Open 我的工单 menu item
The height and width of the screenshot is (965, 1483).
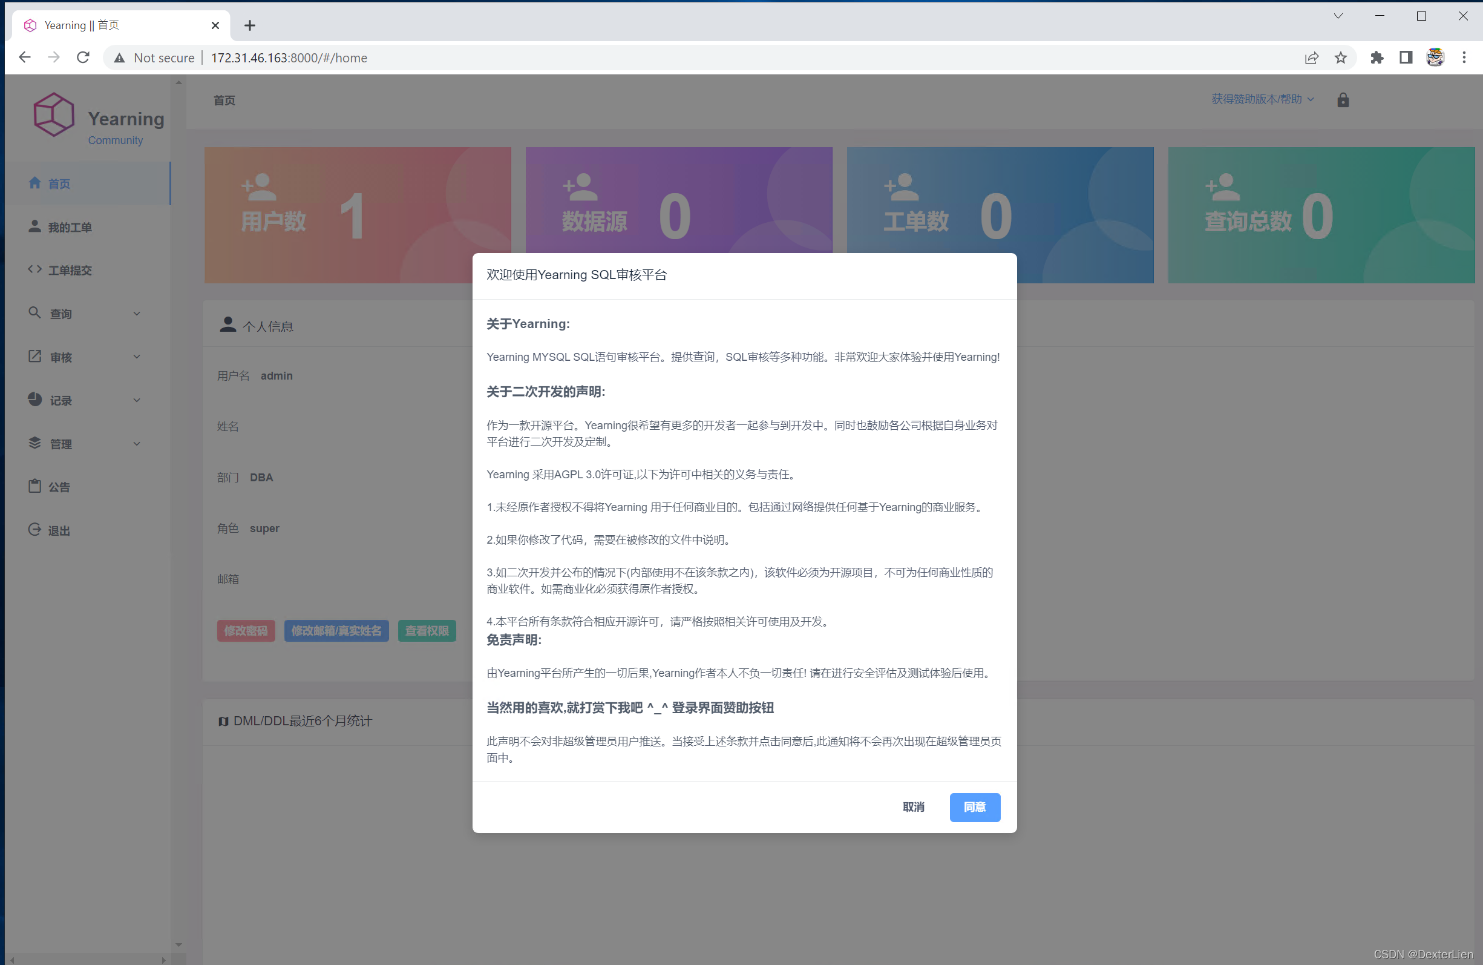70,228
